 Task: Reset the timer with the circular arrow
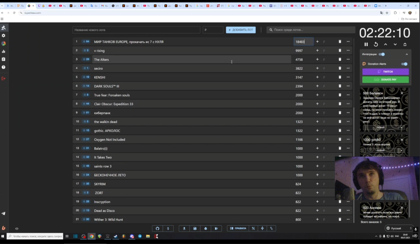tap(376, 45)
